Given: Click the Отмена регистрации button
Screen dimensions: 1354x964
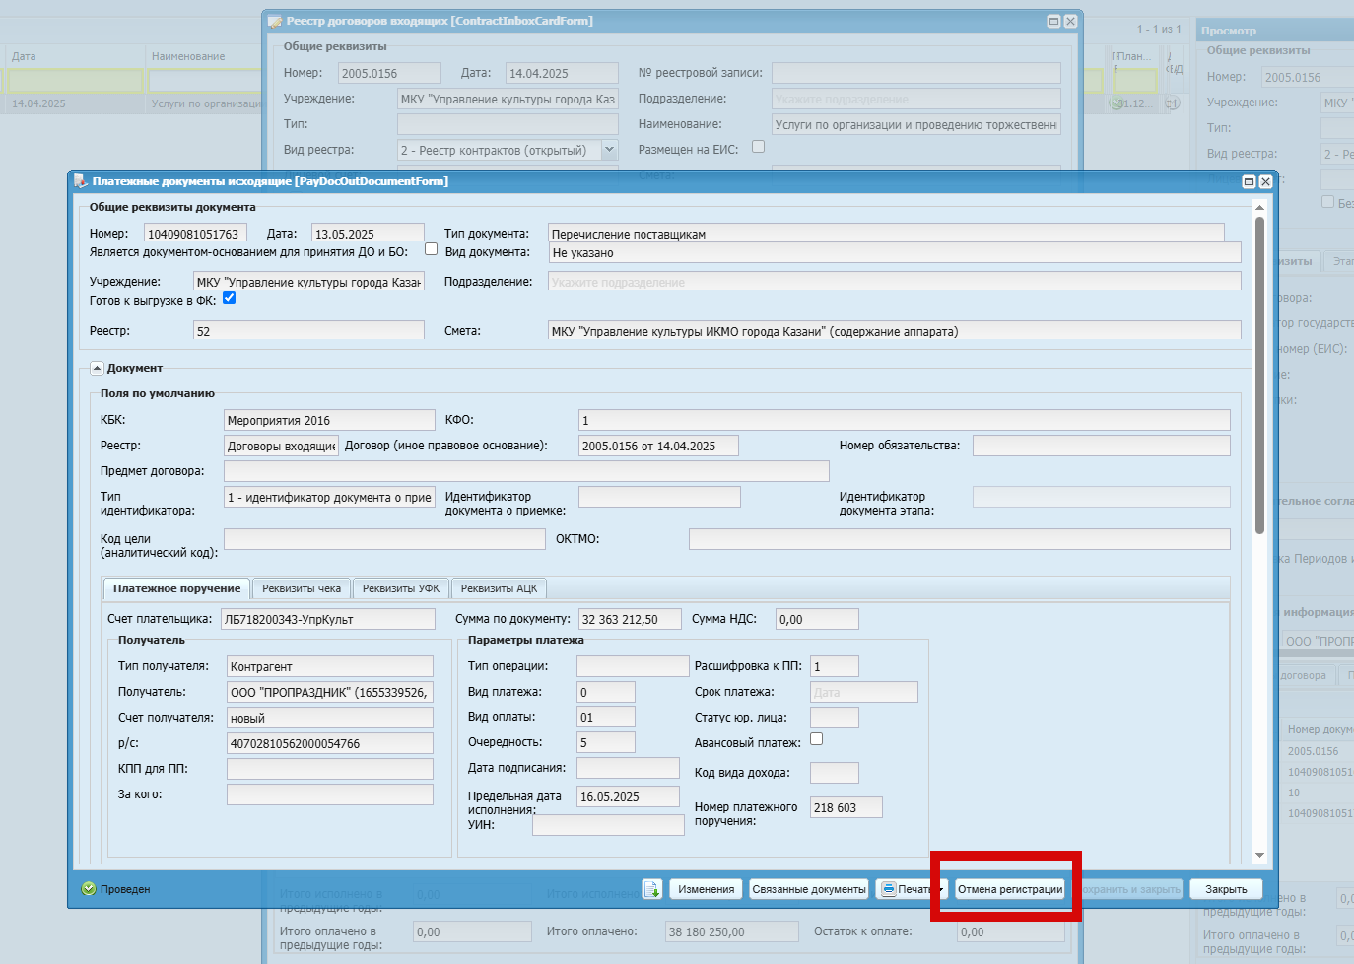Looking at the screenshot, I should 1010,889.
